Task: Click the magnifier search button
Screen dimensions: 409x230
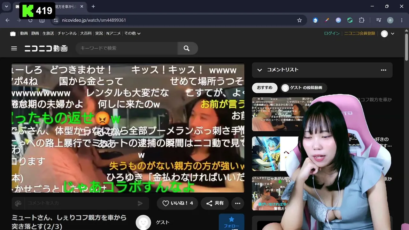Action: click(x=187, y=48)
